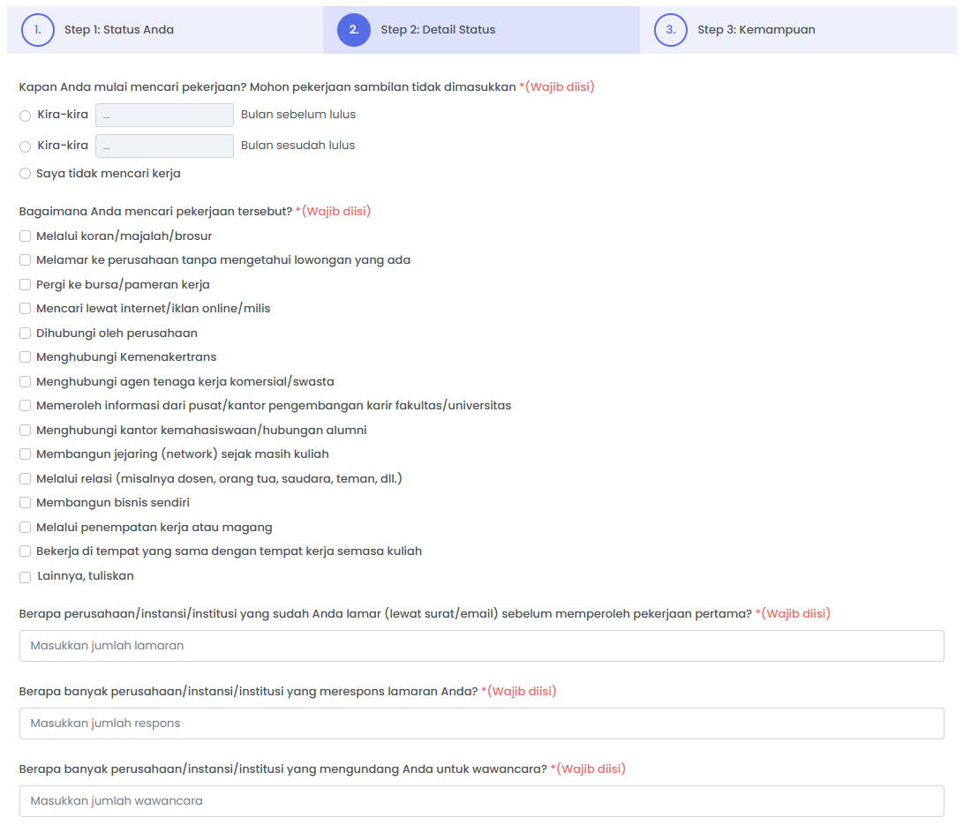Check Melalui koran/majalah/brosur
The height and width of the screenshot is (825, 963).
tap(26, 236)
